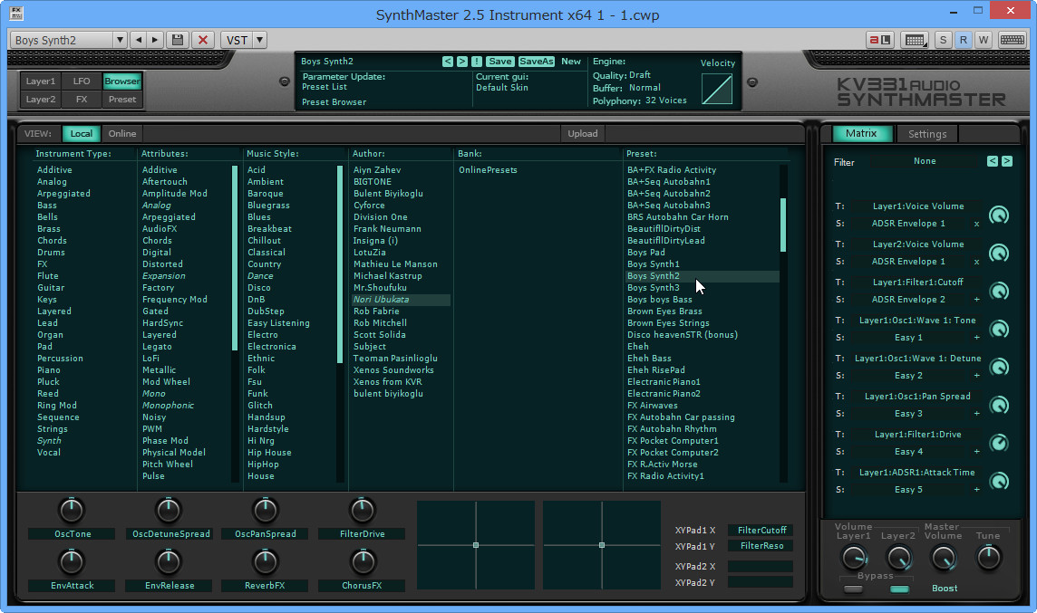1037x613 pixels.
Task: Switch to the LFO tab
Action: 82,81
